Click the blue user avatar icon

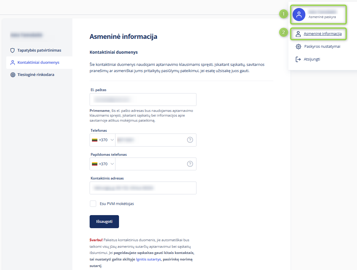click(299, 15)
